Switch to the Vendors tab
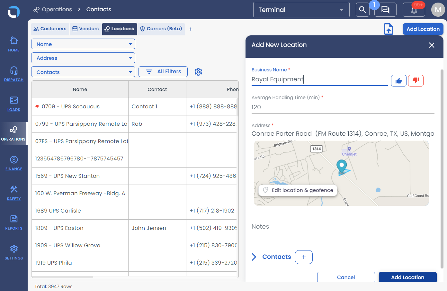This screenshot has width=447, height=291. (x=85, y=29)
